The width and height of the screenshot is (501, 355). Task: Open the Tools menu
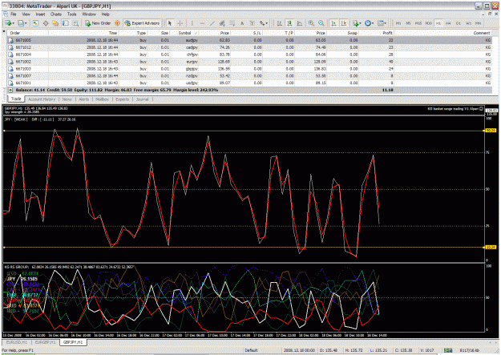[x=72, y=14]
